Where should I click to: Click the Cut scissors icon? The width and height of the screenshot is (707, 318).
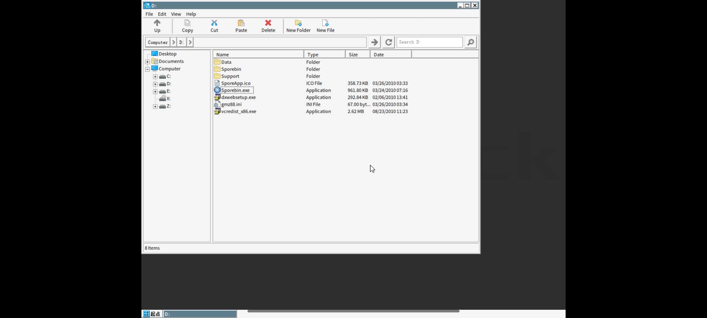[x=214, y=23]
